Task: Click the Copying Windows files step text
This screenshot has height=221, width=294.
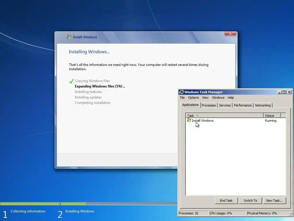Action: (x=92, y=81)
